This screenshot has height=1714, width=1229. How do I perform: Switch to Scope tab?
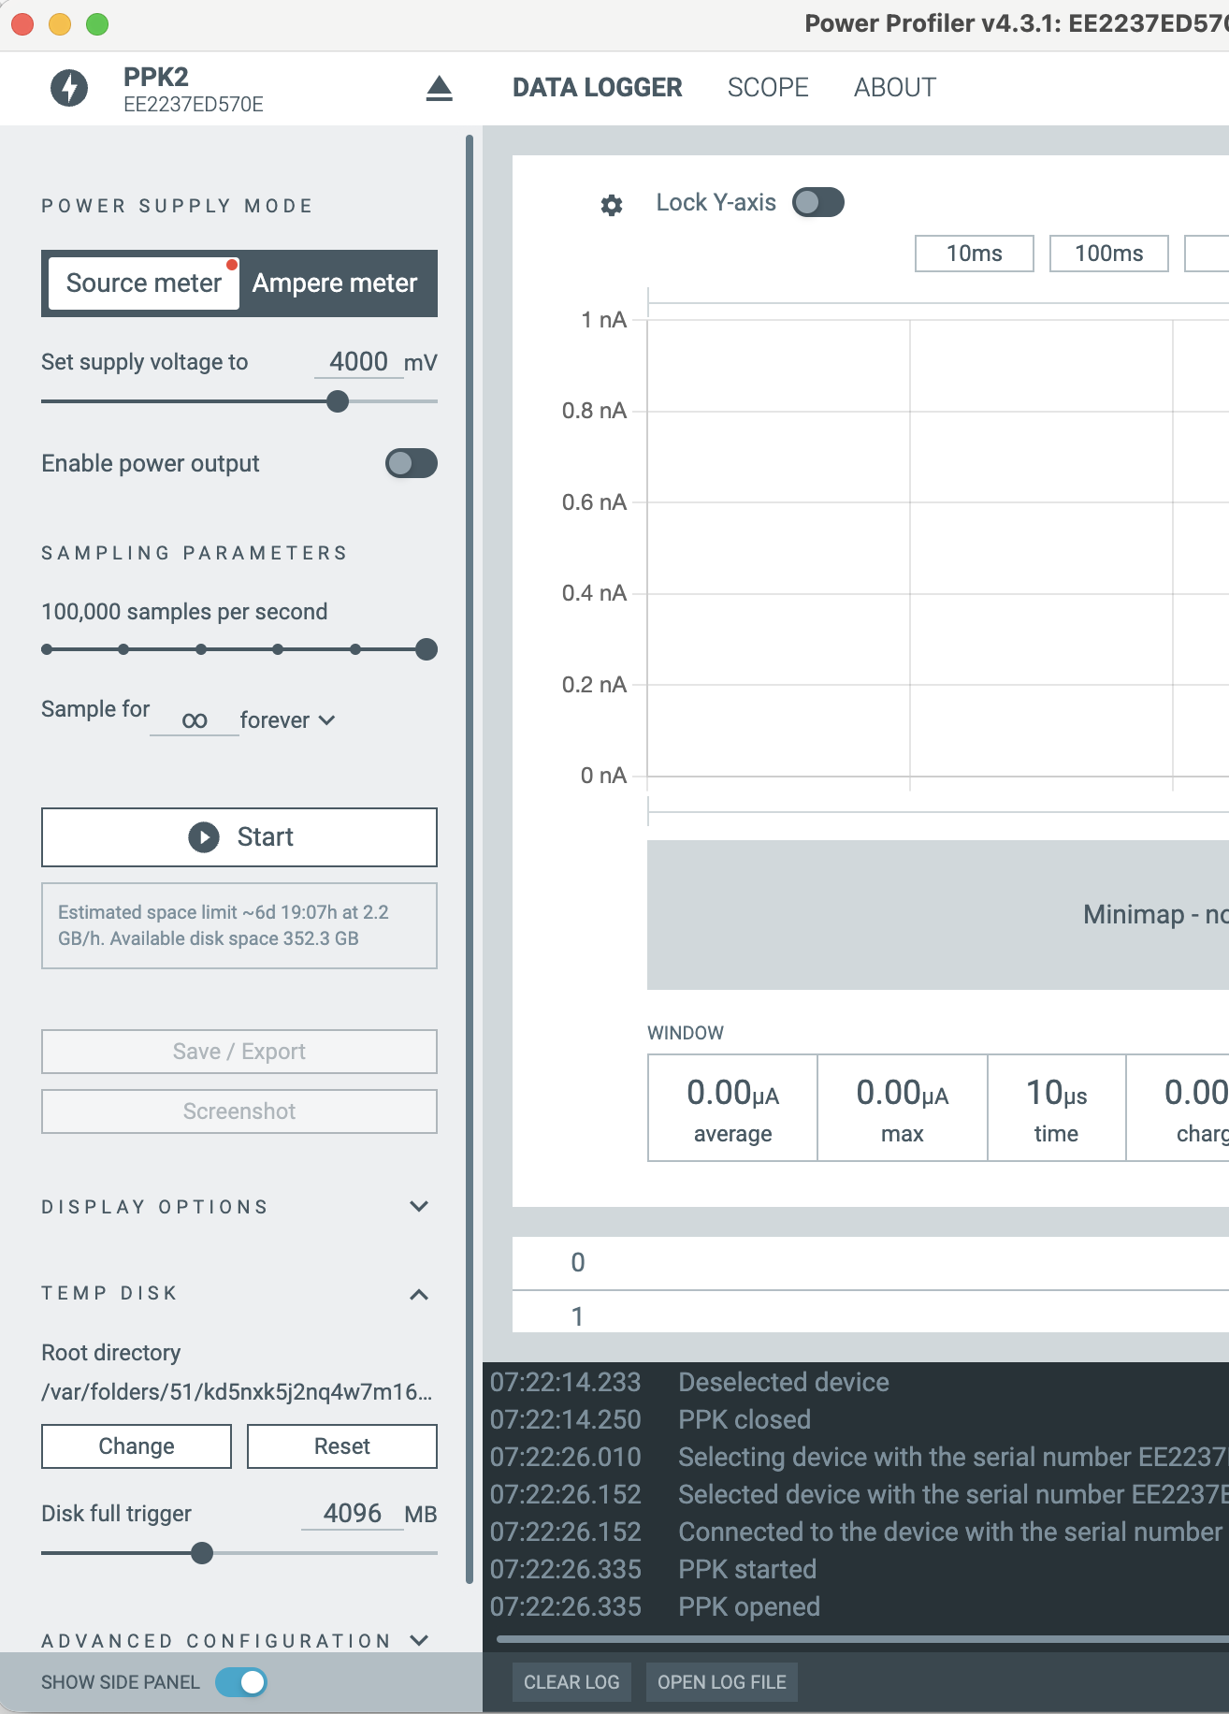click(x=768, y=88)
